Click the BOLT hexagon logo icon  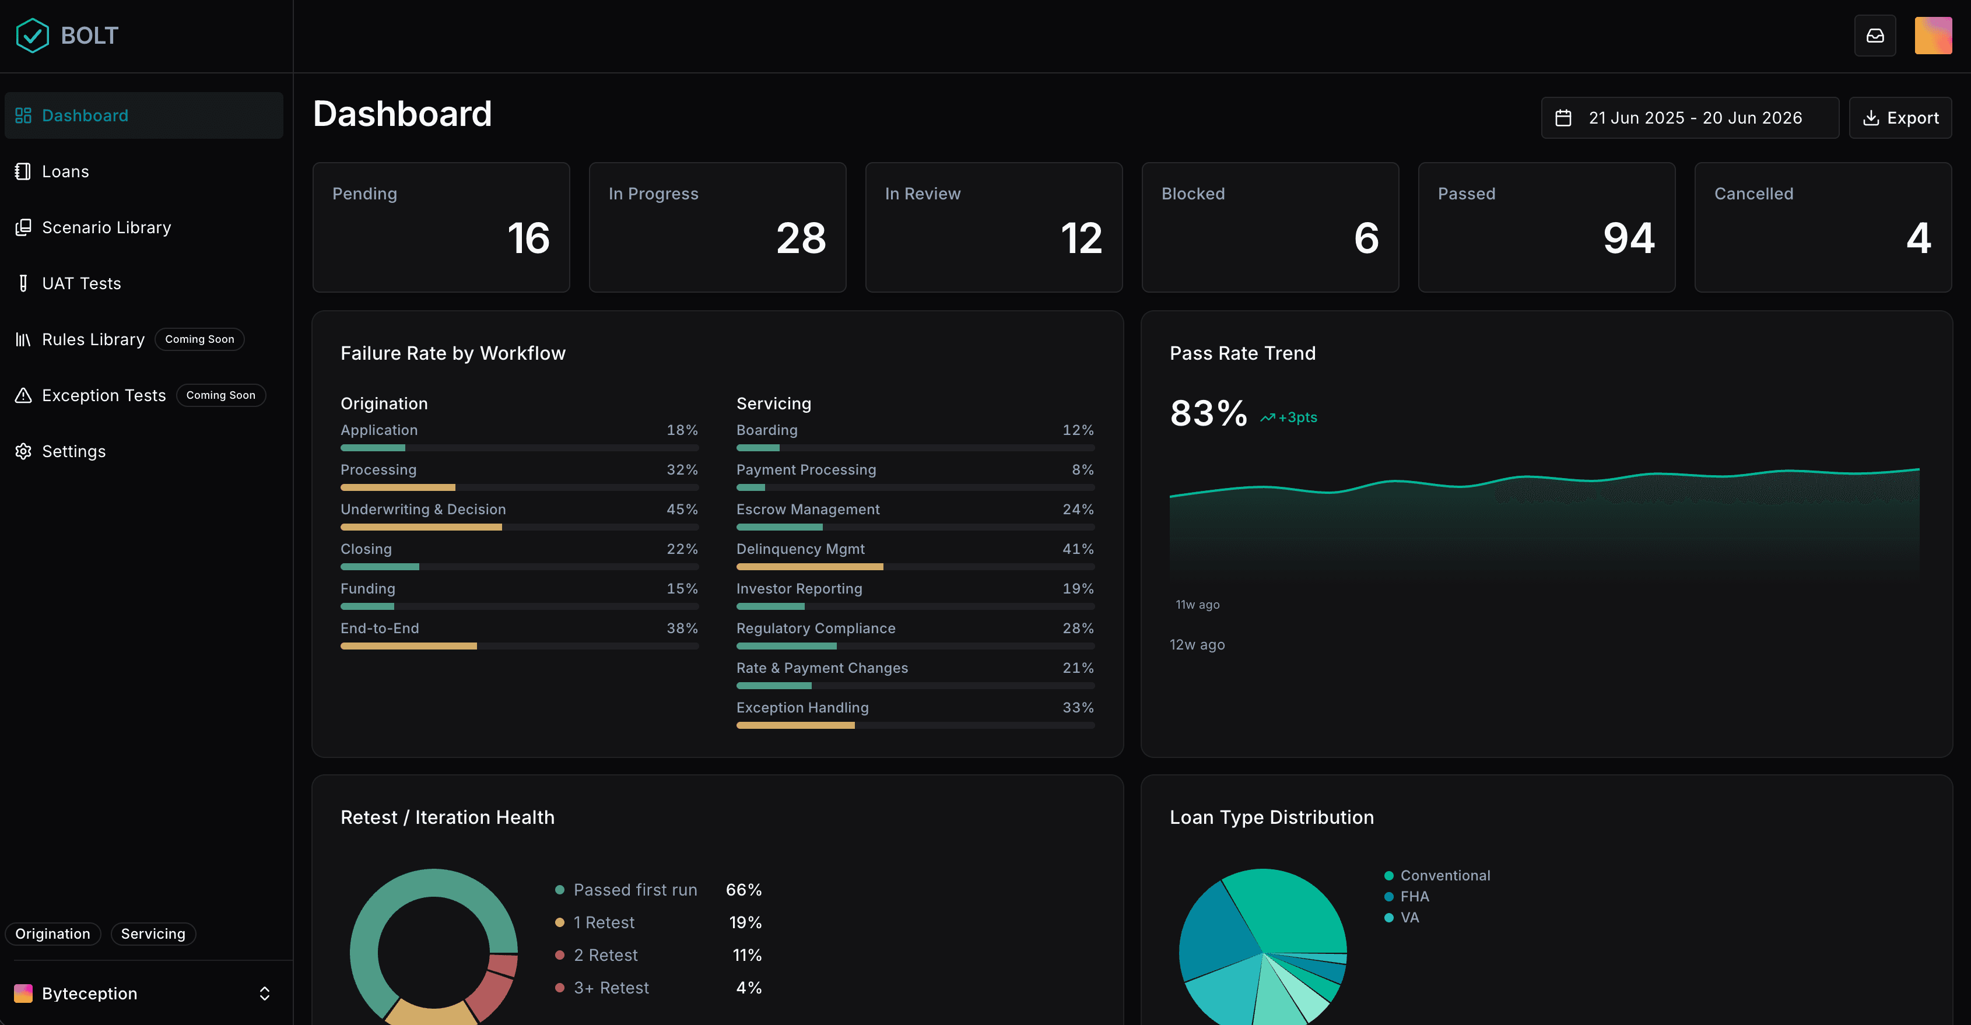pos(32,35)
